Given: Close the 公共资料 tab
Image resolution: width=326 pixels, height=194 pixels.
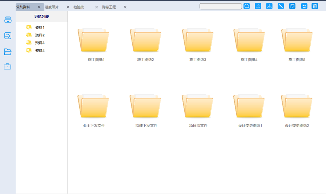Looking at the screenshot, I should pos(39,7).
